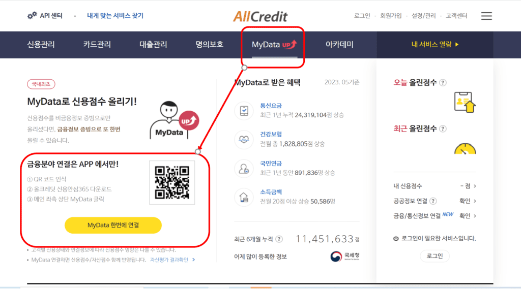The height and width of the screenshot is (289, 521).
Task: Click the 국민연금 person icon
Action: tap(244, 169)
